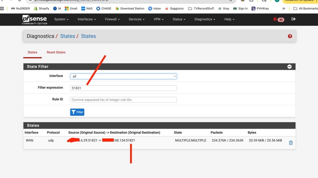
Task: Collapse the State Filter panel
Action: [289, 66]
